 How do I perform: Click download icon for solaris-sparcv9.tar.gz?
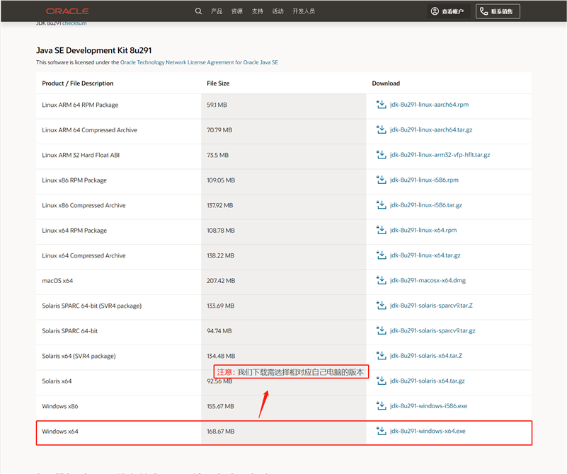381,330
